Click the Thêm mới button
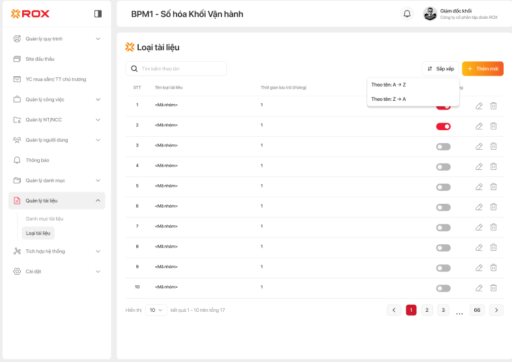Viewport: 512px width, 362px height. 483,68
